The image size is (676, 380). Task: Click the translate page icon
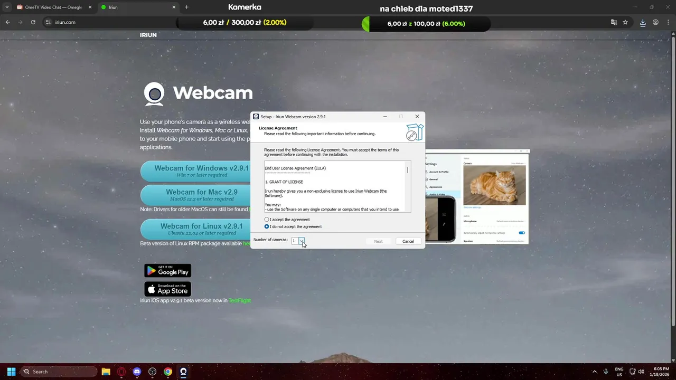614,22
